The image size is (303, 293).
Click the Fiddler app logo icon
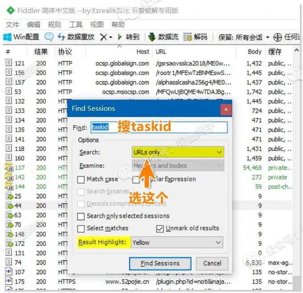click(10, 10)
